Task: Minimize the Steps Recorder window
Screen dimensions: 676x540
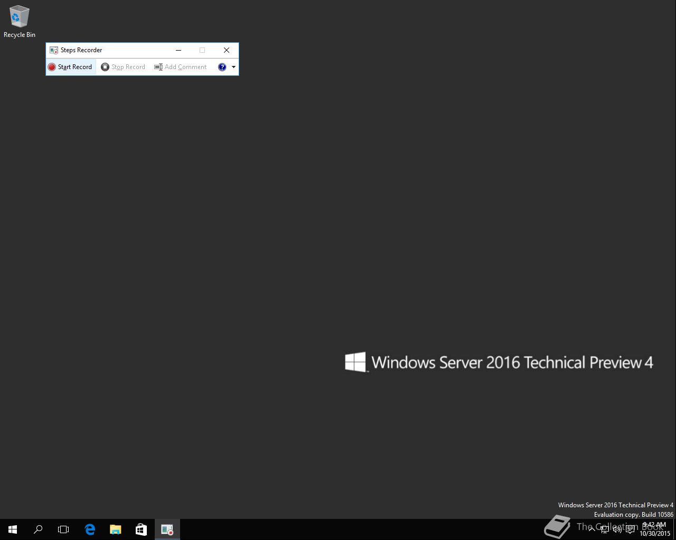Action: coord(179,50)
